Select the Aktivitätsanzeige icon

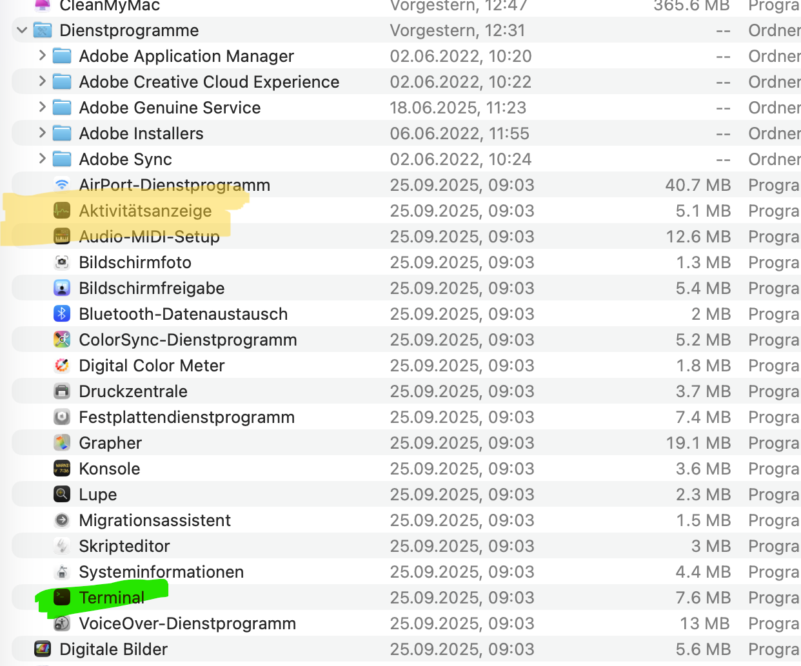(x=62, y=211)
